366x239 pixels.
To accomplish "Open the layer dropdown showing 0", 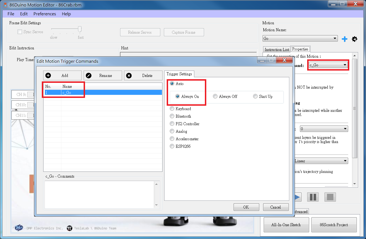I will pyautogui.click(x=324, y=129).
